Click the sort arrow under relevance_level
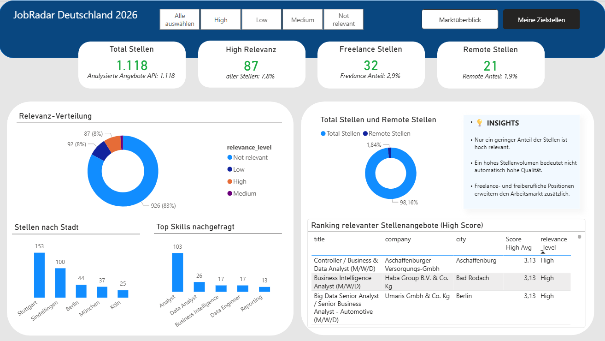605x341 pixels. point(543,252)
